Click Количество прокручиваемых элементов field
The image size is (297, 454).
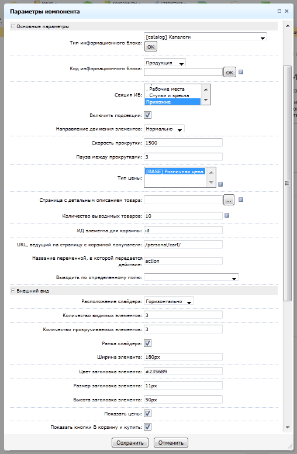[183, 329]
